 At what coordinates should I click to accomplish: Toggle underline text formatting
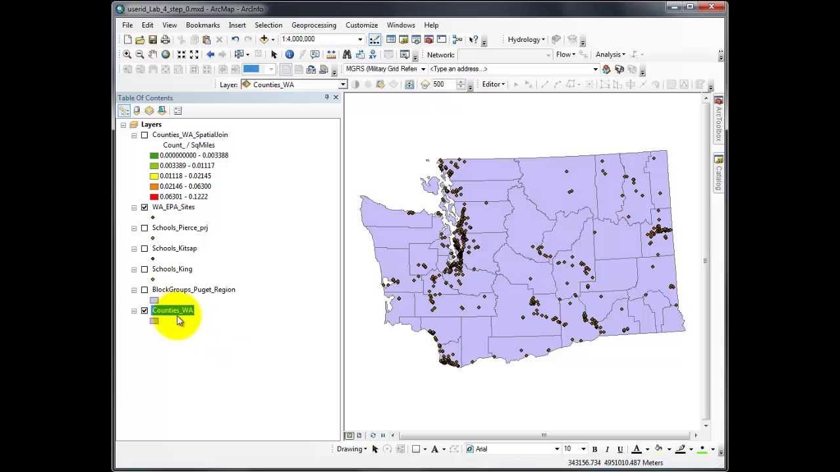619,449
